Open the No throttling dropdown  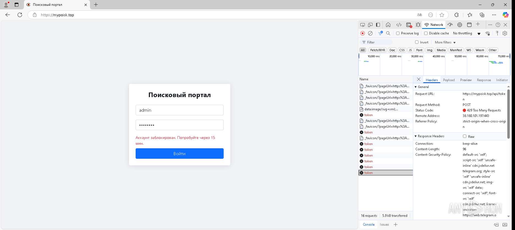pyautogui.click(x=467, y=33)
